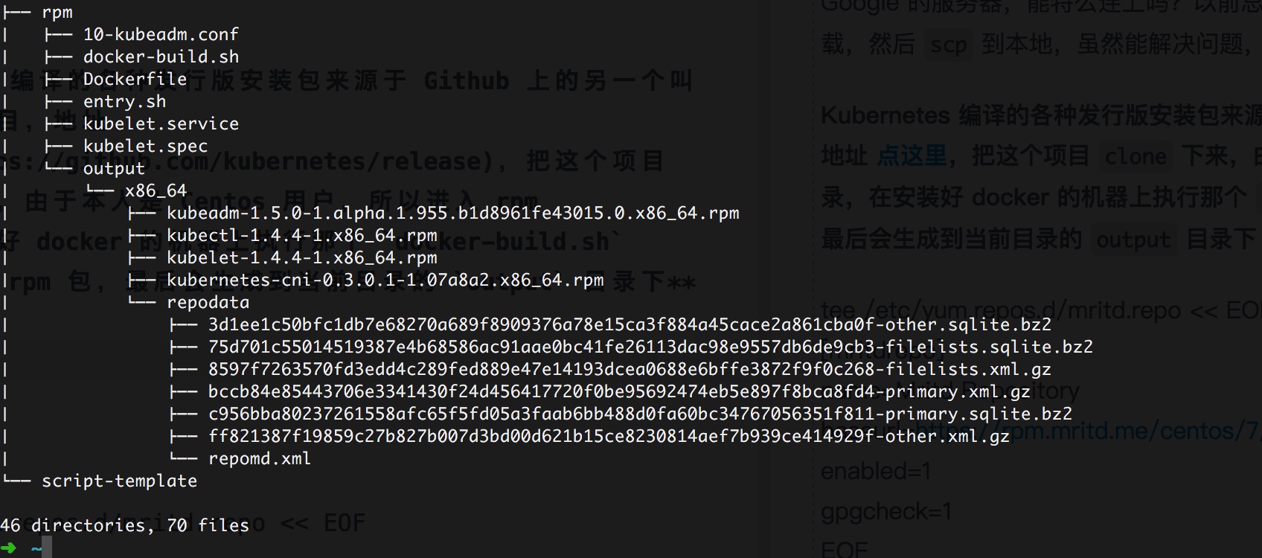Select the repodata directory node
The height and width of the screenshot is (558, 1262).
tap(208, 303)
